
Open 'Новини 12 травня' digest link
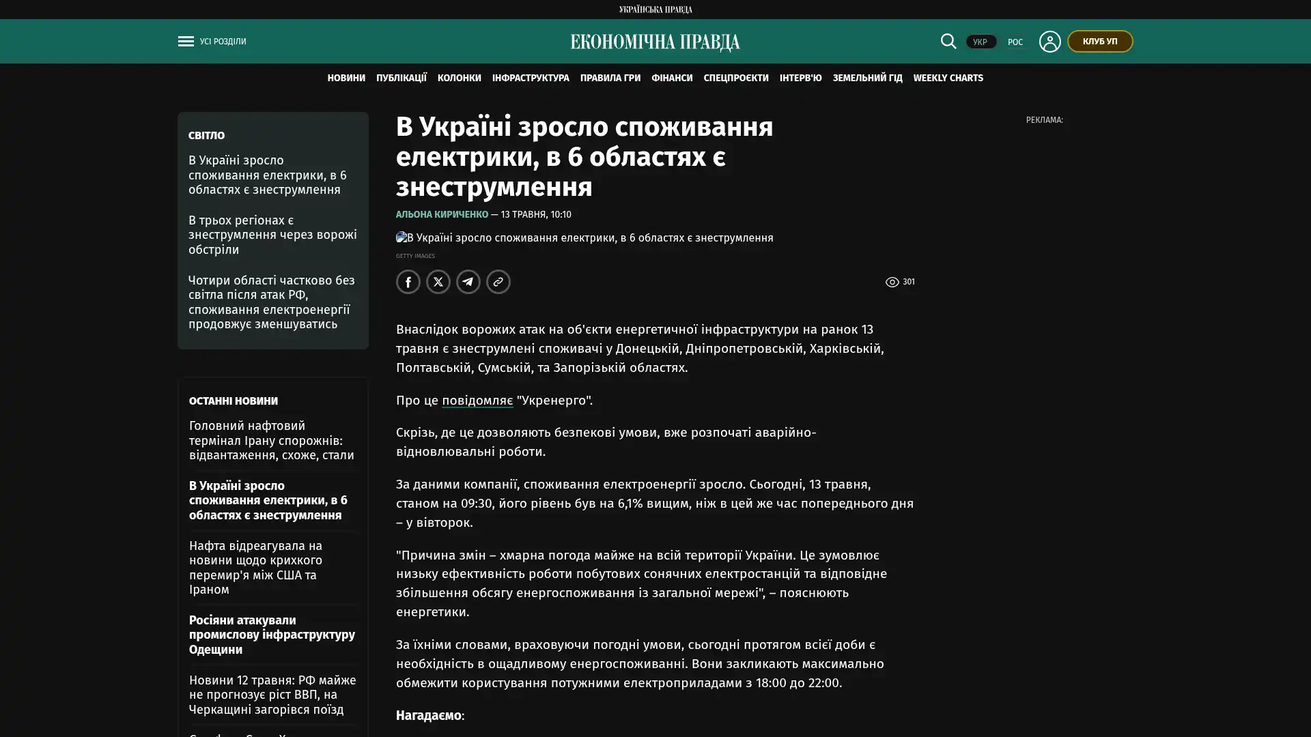[x=272, y=695]
